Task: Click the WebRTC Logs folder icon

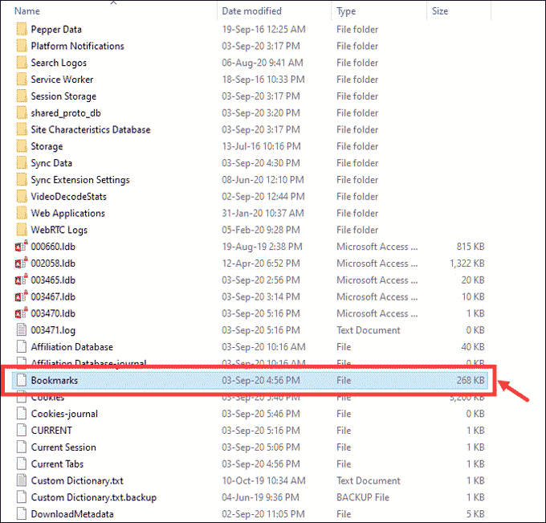Action: [22, 230]
